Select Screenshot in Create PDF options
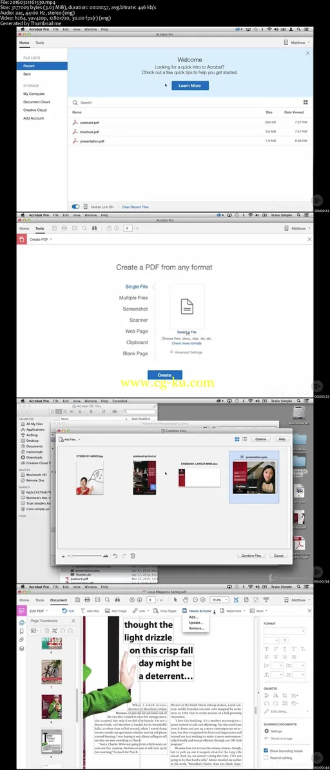This screenshot has height=770, width=330. pyautogui.click(x=135, y=309)
